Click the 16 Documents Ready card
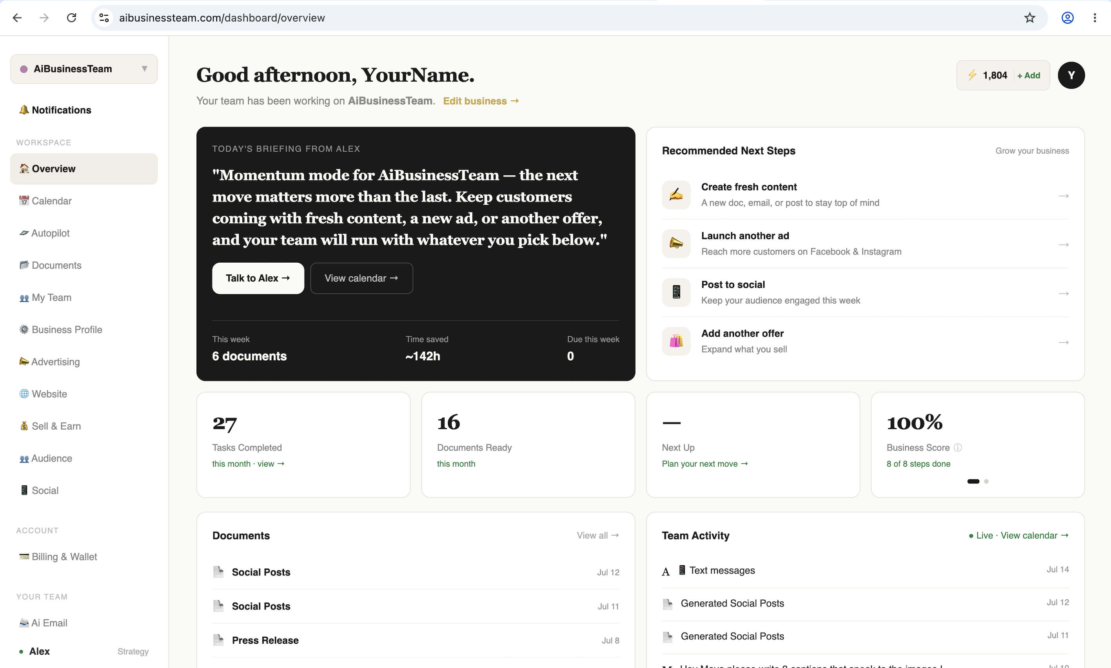Screen dimensions: 1111x668 point(528,445)
